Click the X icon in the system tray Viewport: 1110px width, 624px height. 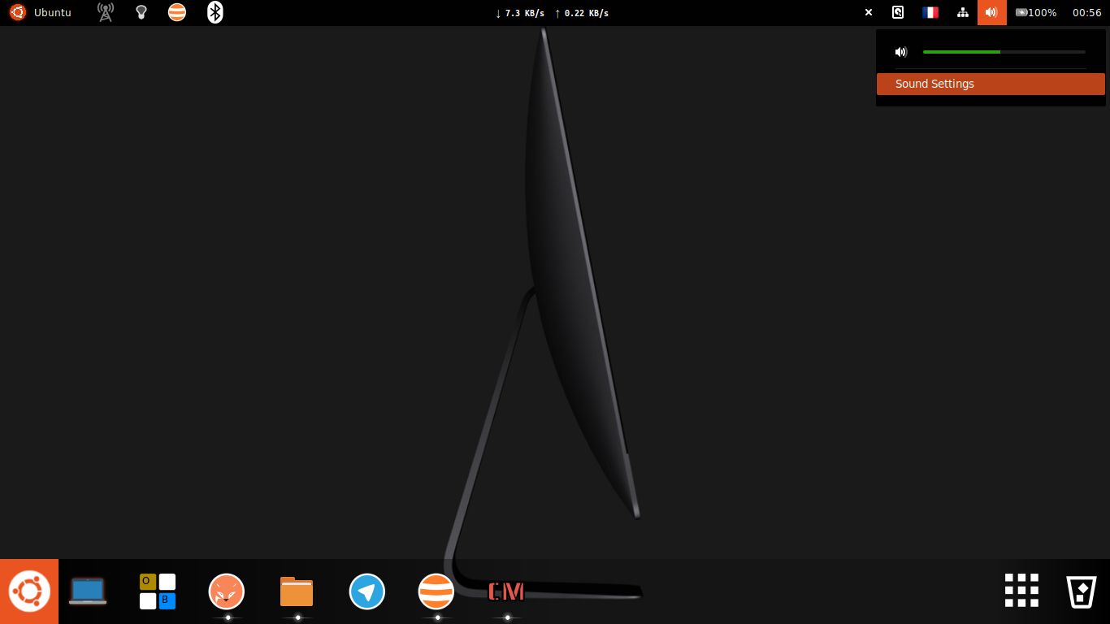click(x=869, y=12)
